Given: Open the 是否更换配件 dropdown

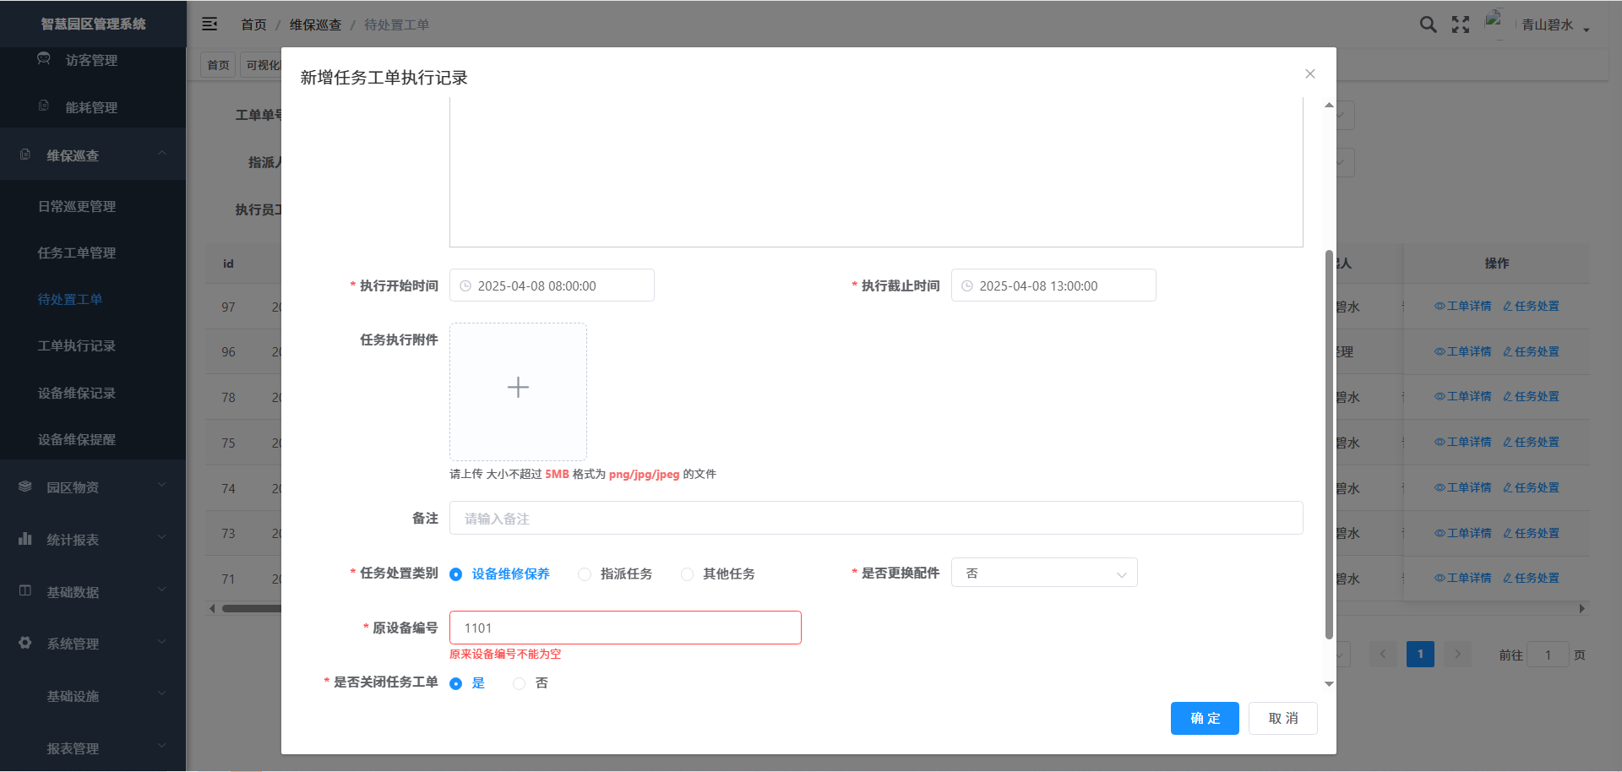Looking at the screenshot, I should click(1043, 573).
